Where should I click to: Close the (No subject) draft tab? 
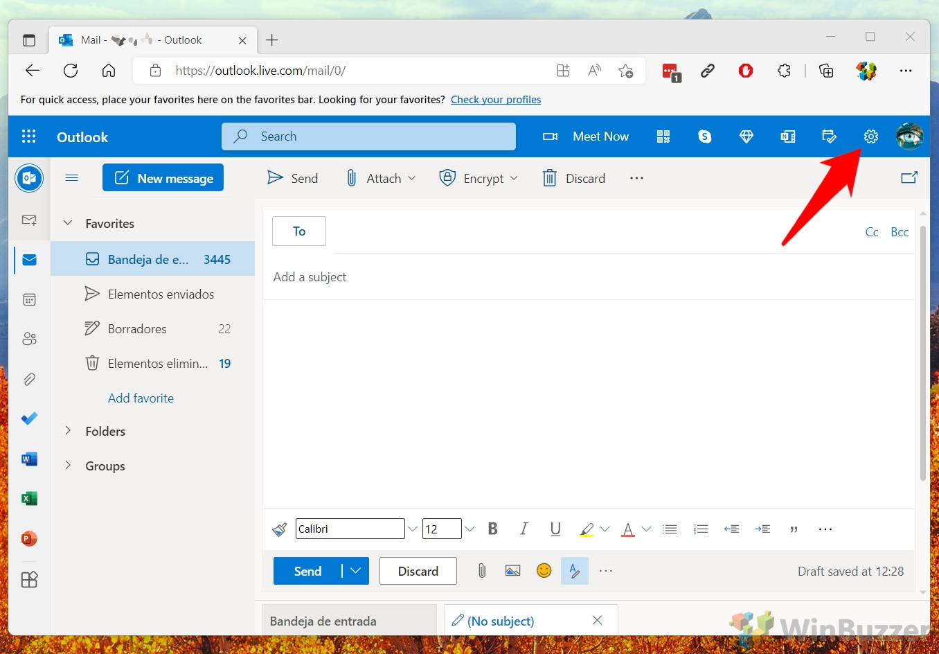597,620
